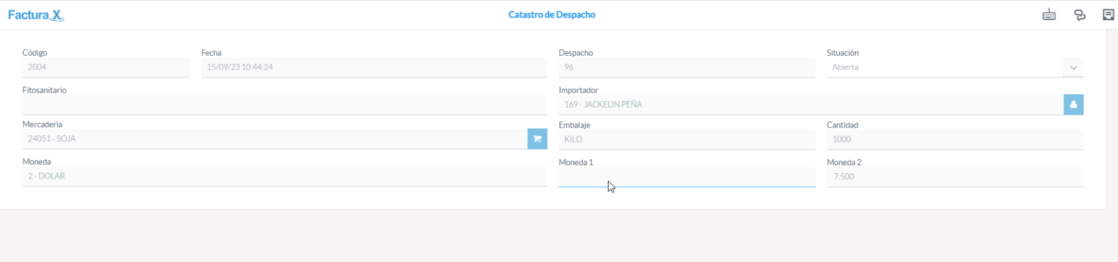Click the empty Fitosanitario field

coord(285,105)
